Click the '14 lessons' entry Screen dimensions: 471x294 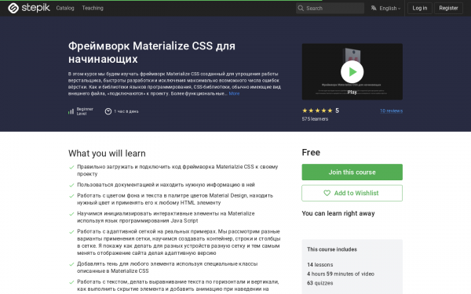(x=320, y=265)
